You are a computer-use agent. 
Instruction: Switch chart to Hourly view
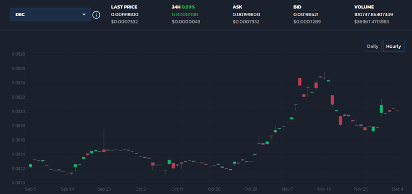393,47
